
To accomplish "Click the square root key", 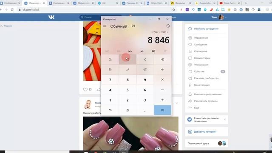I will pyautogui.click(x=145, y=70).
